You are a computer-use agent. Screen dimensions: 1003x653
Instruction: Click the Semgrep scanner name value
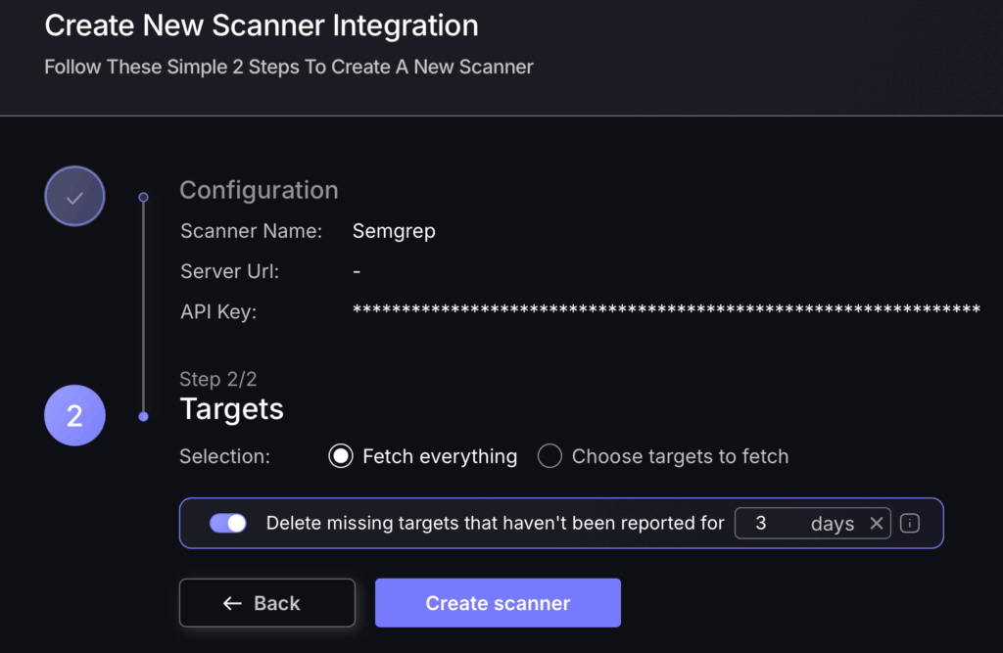394,231
